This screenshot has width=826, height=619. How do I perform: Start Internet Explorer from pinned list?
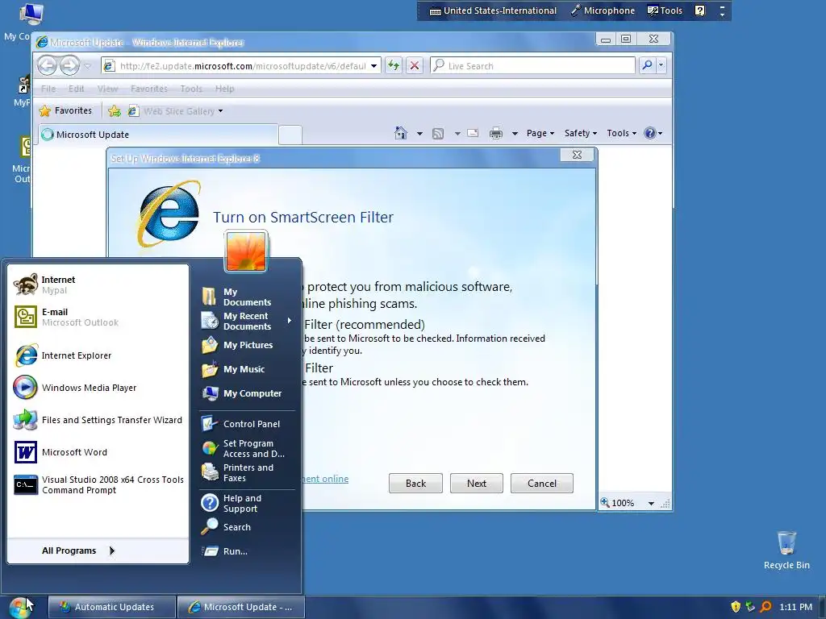click(x=98, y=355)
